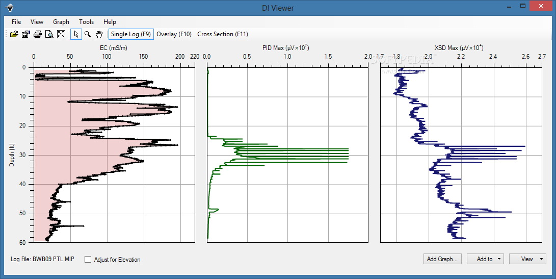
Task: Click the log properties icon
Action: pyautogui.click(x=26, y=34)
